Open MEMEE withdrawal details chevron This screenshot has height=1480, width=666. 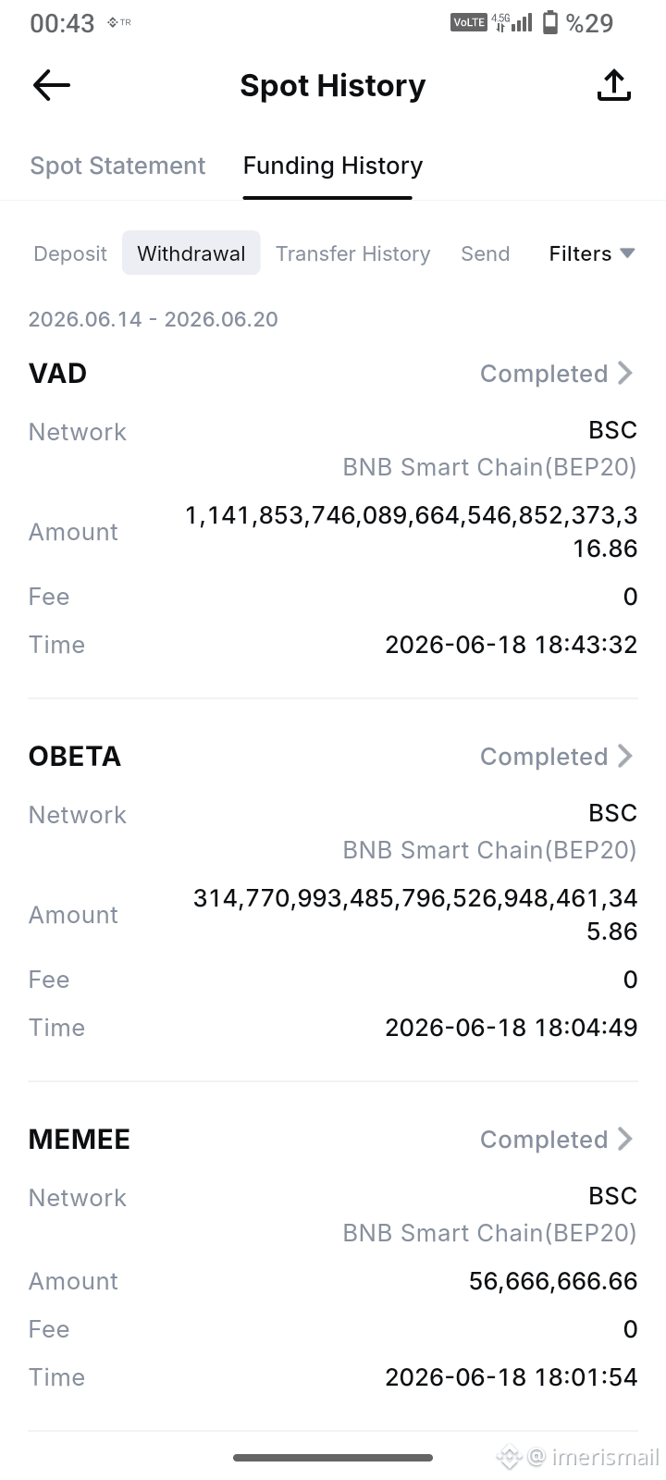(x=625, y=1139)
